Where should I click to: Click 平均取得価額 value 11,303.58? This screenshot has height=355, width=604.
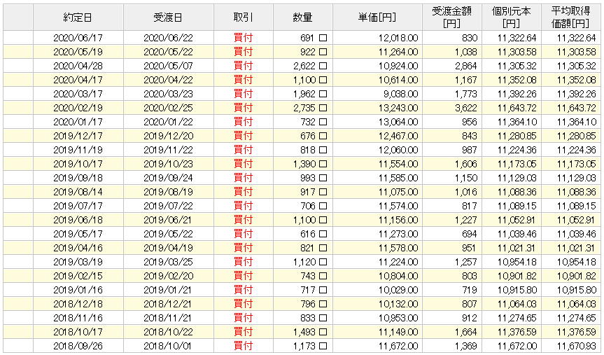click(x=577, y=52)
